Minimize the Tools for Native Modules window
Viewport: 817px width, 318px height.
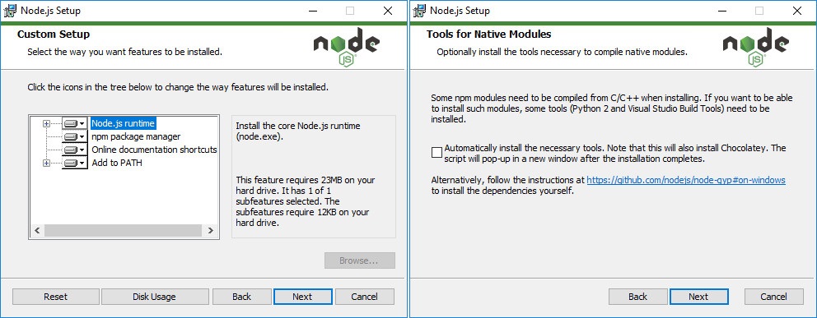(721, 11)
